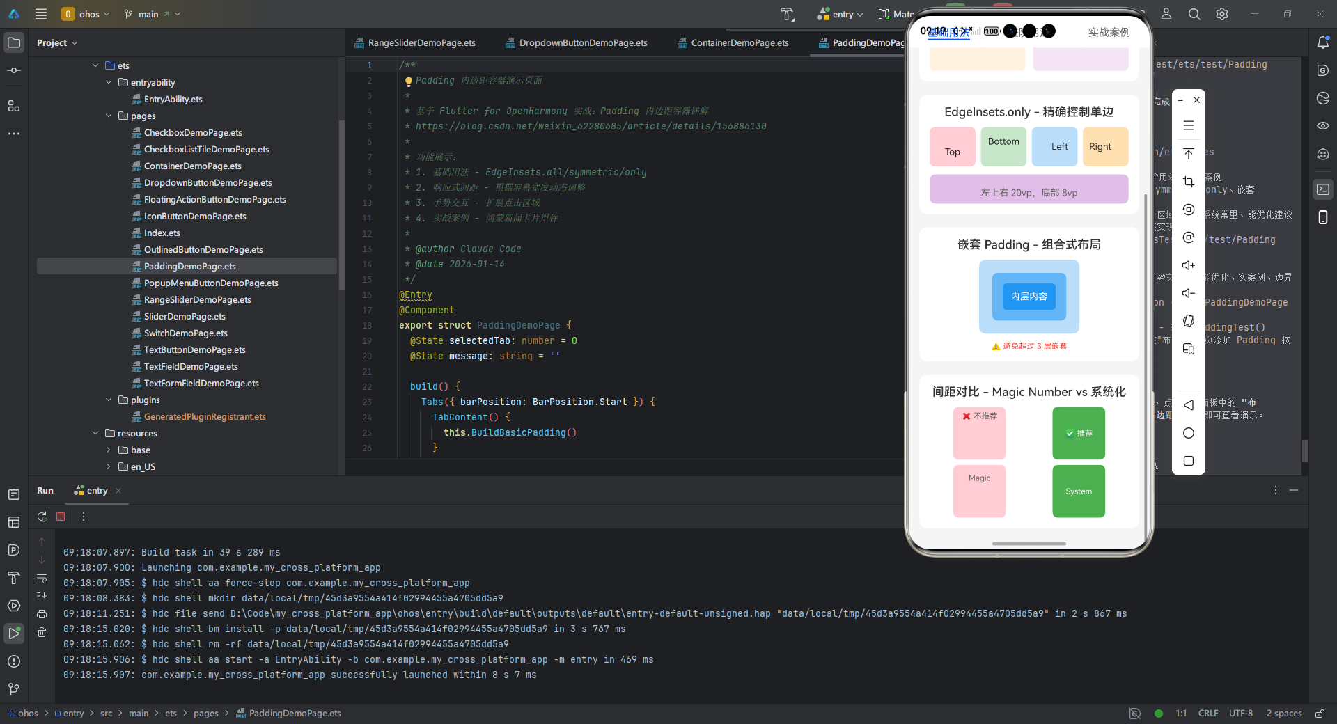Tap the green 推荐 box in emulator
The width and height of the screenshot is (1337, 724).
pos(1079,433)
